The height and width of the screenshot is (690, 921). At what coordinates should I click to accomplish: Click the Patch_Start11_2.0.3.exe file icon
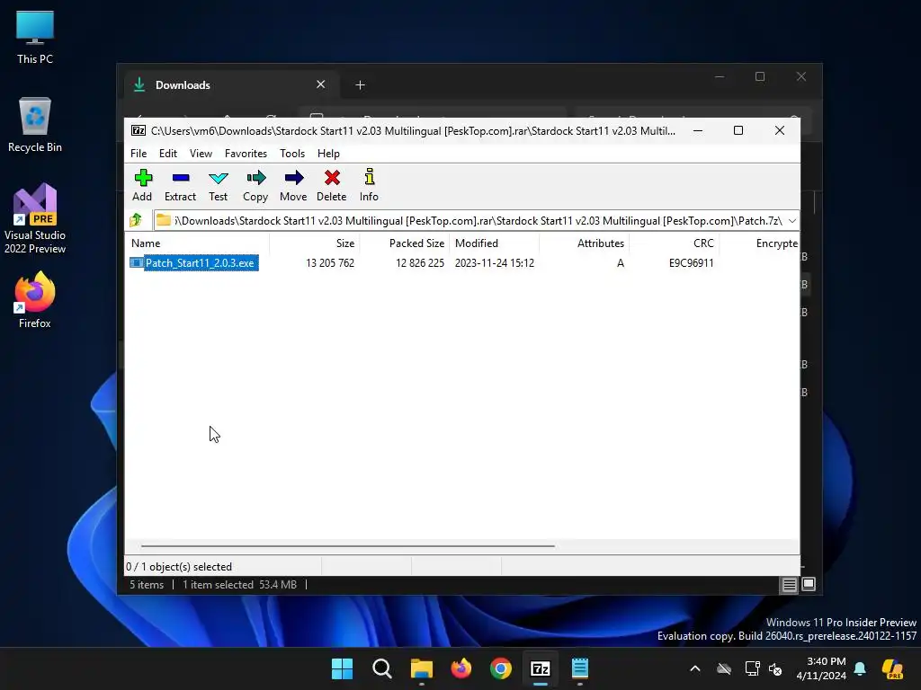coord(137,263)
